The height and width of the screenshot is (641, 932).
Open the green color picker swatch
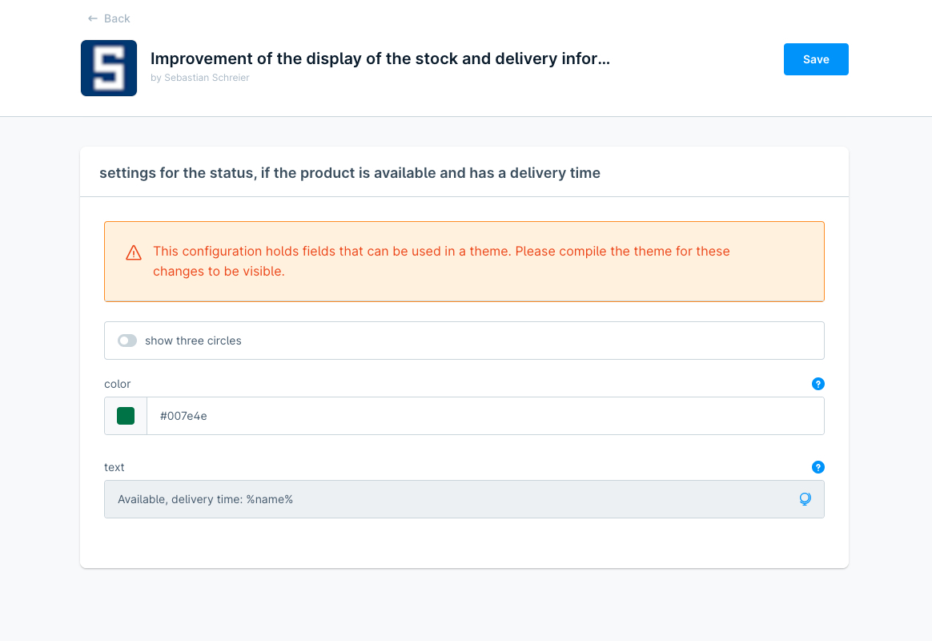click(126, 416)
